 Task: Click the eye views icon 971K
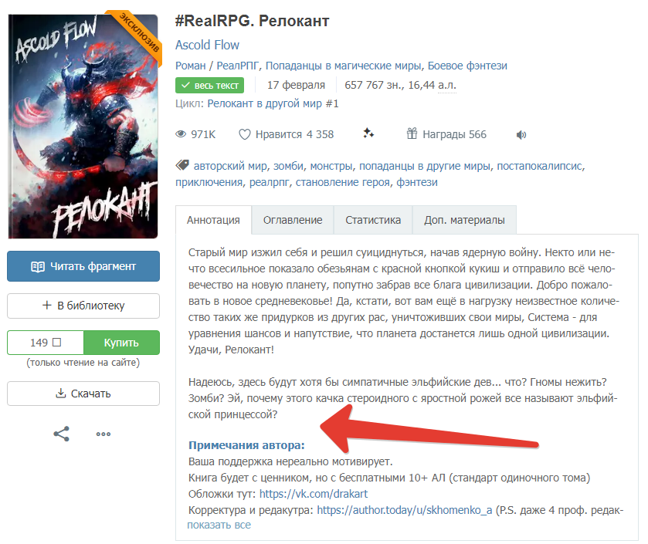pyautogui.click(x=181, y=134)
